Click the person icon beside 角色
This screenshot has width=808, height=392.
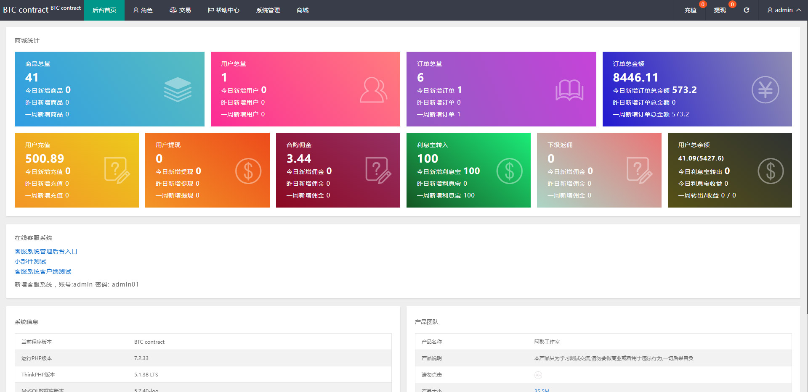pos(136,10)
